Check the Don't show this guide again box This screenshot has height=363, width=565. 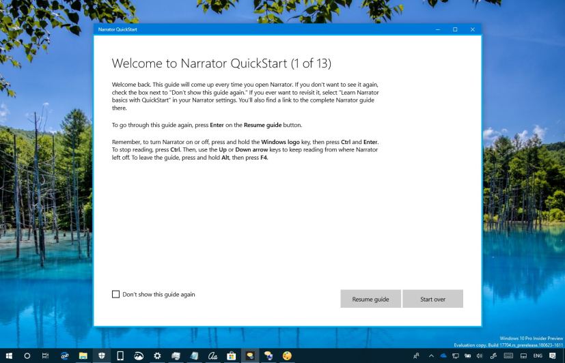115,294
